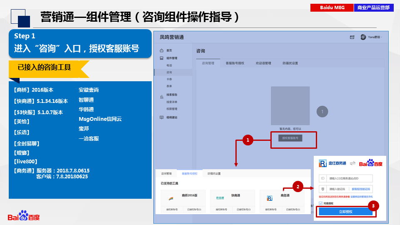Open 权限管理 in the sidebar
Screen dimensions: 400x225
pos(172,109)
